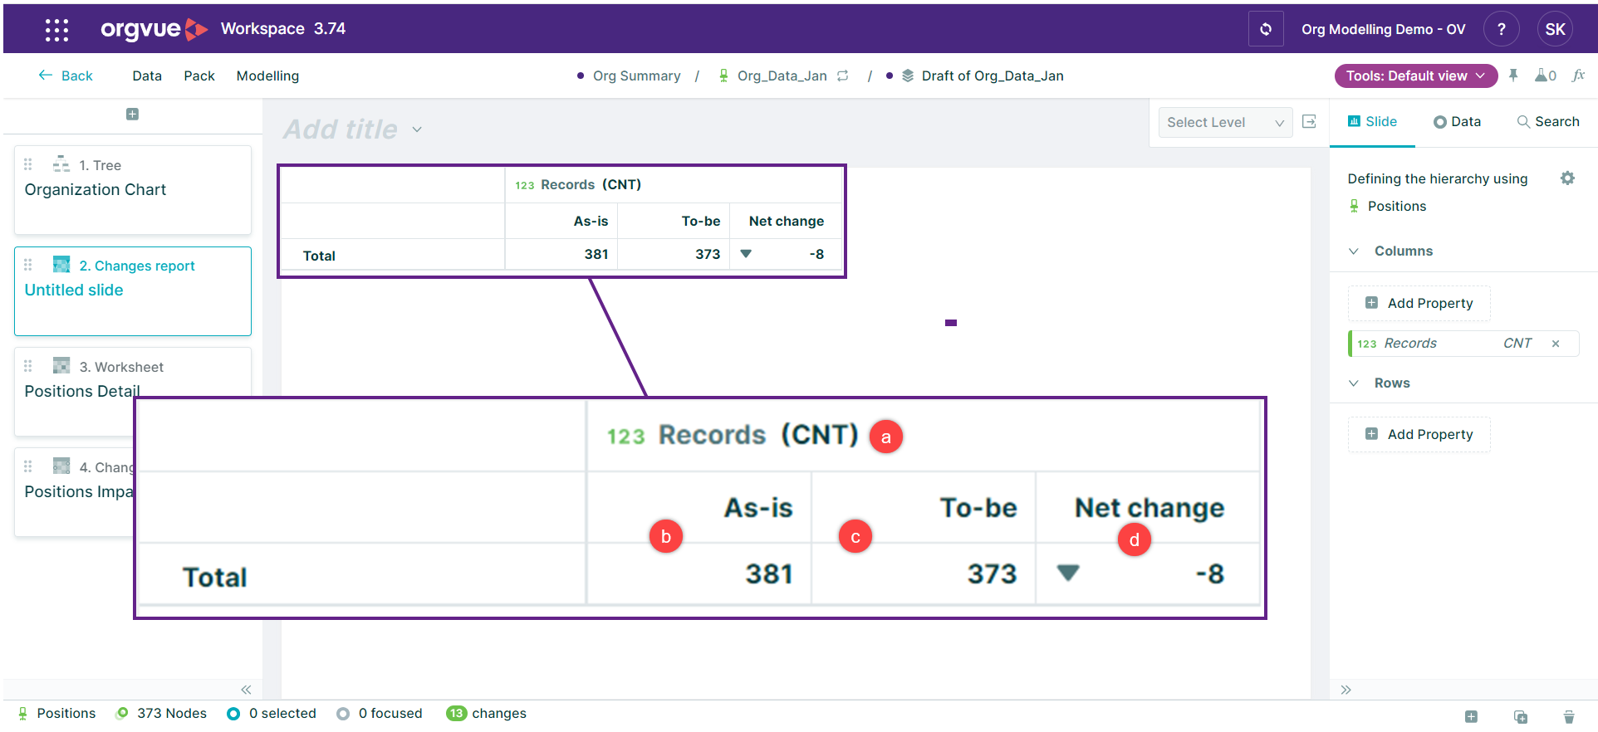
Task: Click the add slide plus icon
Action: point(132,115)
